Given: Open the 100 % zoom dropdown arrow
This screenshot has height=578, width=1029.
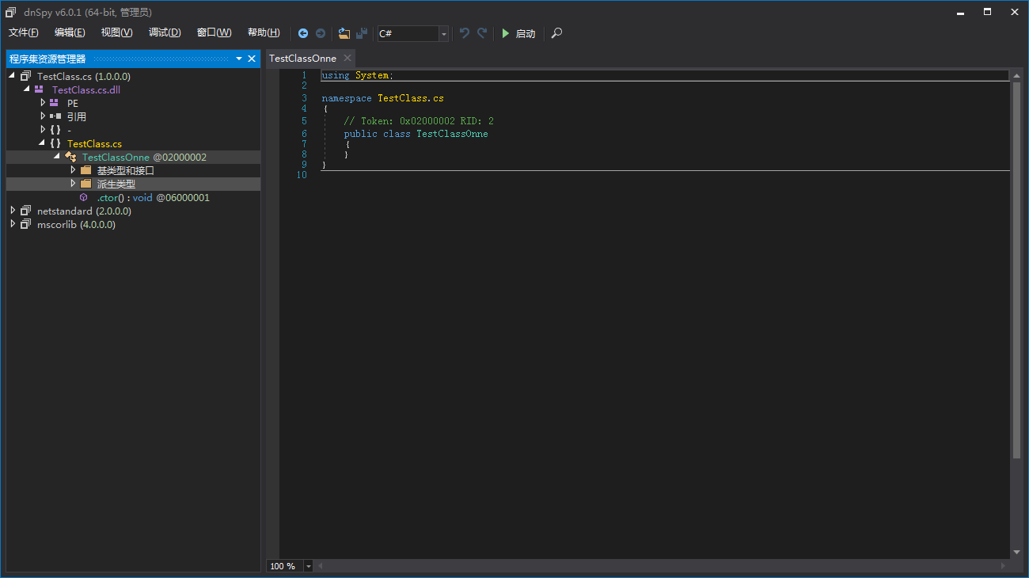Looking at the screenshot, I should point(309,566).
